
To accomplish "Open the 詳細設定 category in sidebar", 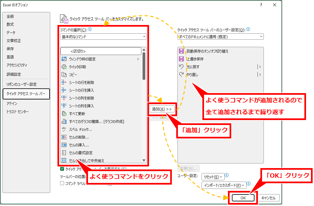I will [14, 74].
